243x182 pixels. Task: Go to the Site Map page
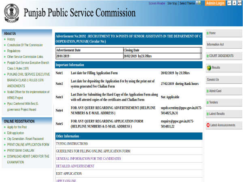(172, 3)
